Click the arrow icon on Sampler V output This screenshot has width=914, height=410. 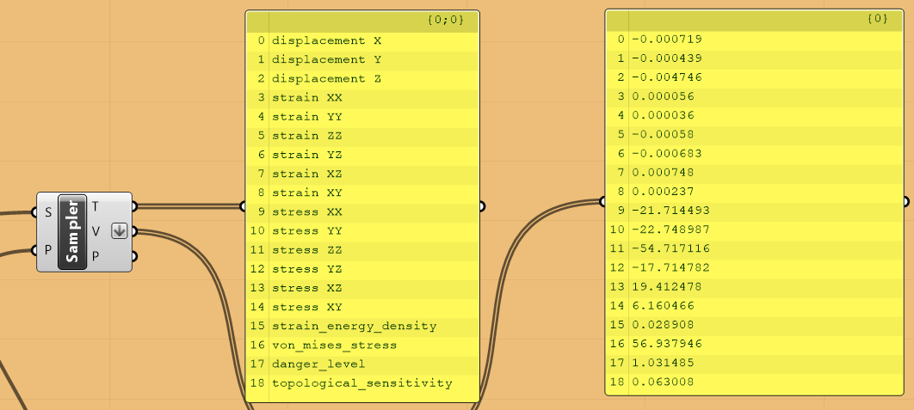click(119, 230)
